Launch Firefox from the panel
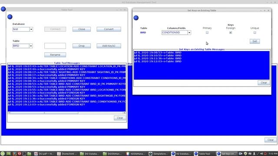278x156 pixels. [x=14, y=154]
